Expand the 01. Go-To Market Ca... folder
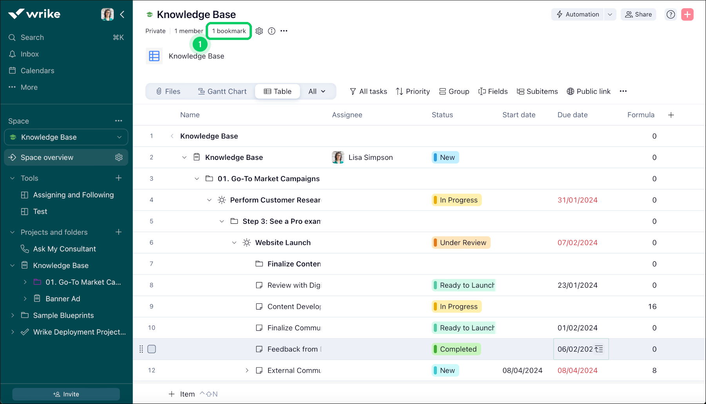The width and height of the screenshot is (706, 404). point(25,282)
